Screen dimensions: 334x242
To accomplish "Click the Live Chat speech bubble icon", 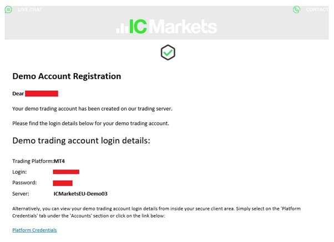I will pos(8,9).
